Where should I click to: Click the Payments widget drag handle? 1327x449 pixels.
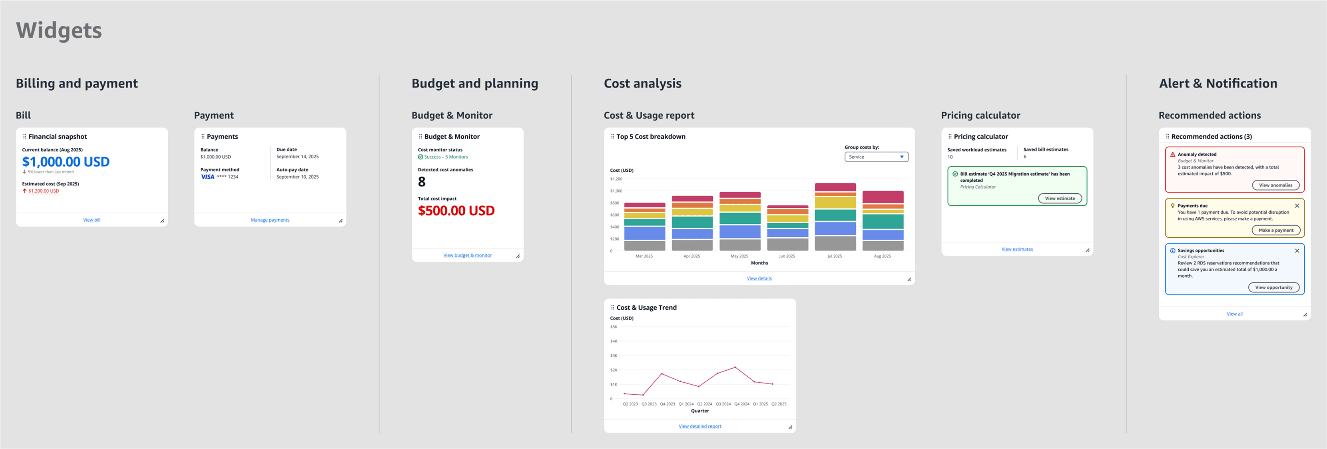point(203,137)
